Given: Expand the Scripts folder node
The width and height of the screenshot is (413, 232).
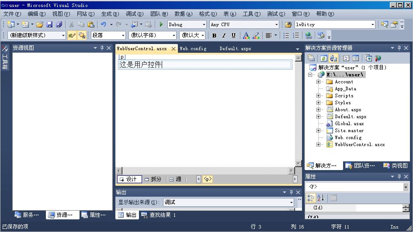Looking at the screenshot, I should pyautogui.click(x=319, y=96).
